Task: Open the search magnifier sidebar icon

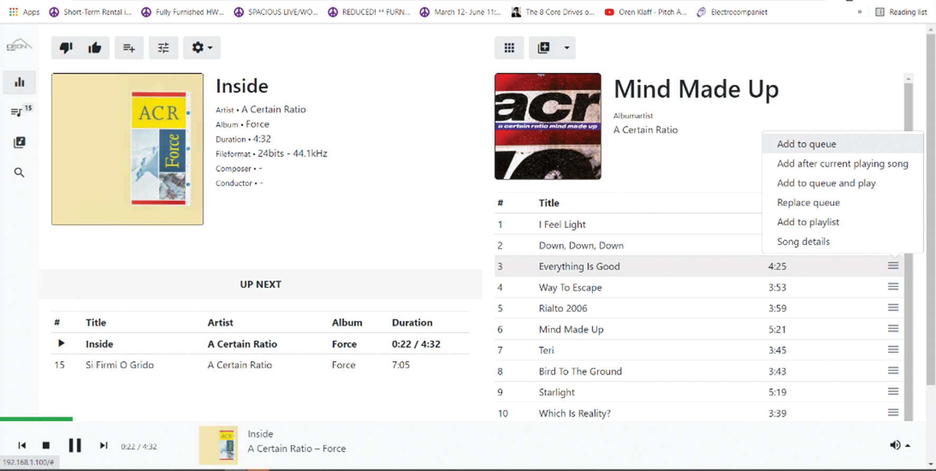Action: coord(19,173)
